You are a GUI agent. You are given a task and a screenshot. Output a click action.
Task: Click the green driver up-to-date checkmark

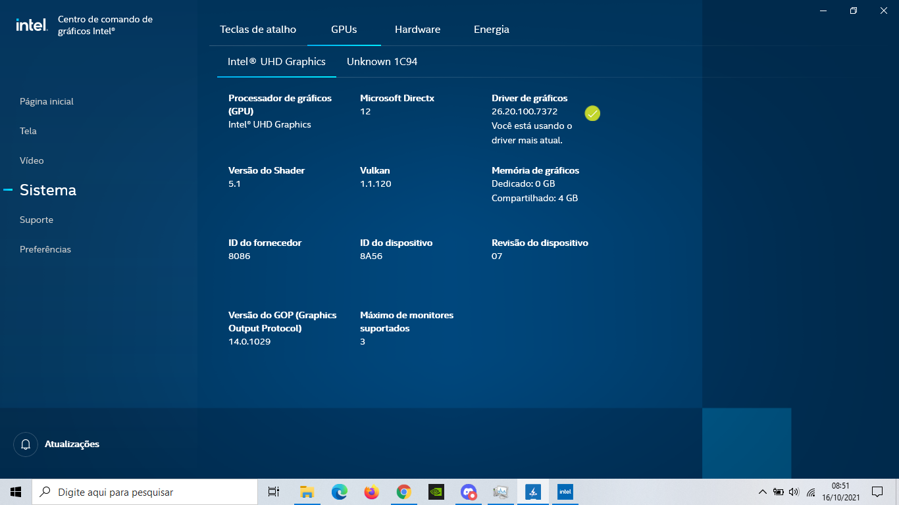pos(592,114)
